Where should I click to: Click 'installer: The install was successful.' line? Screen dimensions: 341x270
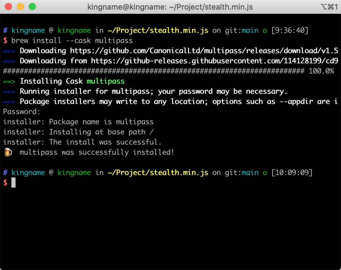click(x=82, y=142)
